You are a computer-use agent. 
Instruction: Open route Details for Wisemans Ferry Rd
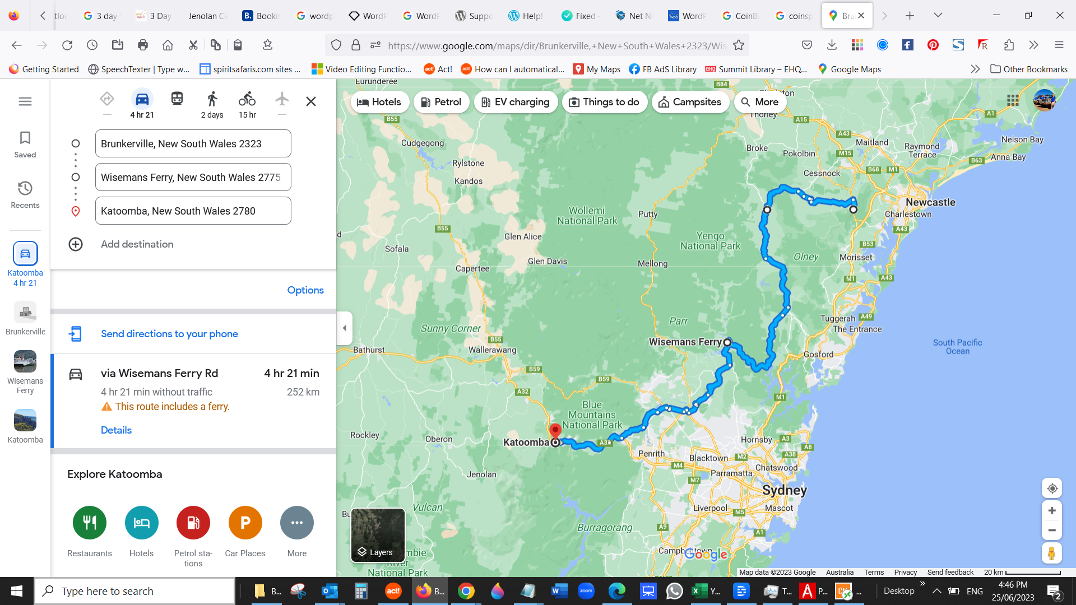(x=116, y=430)
